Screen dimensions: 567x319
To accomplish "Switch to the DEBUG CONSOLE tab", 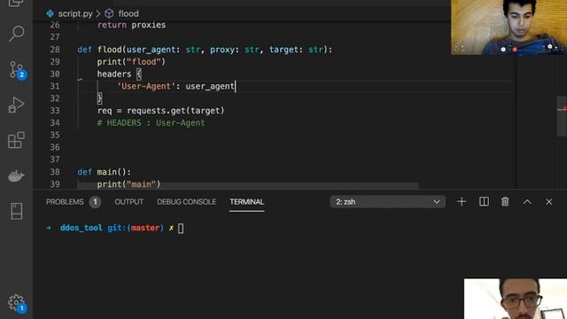I will coord(187,202).
